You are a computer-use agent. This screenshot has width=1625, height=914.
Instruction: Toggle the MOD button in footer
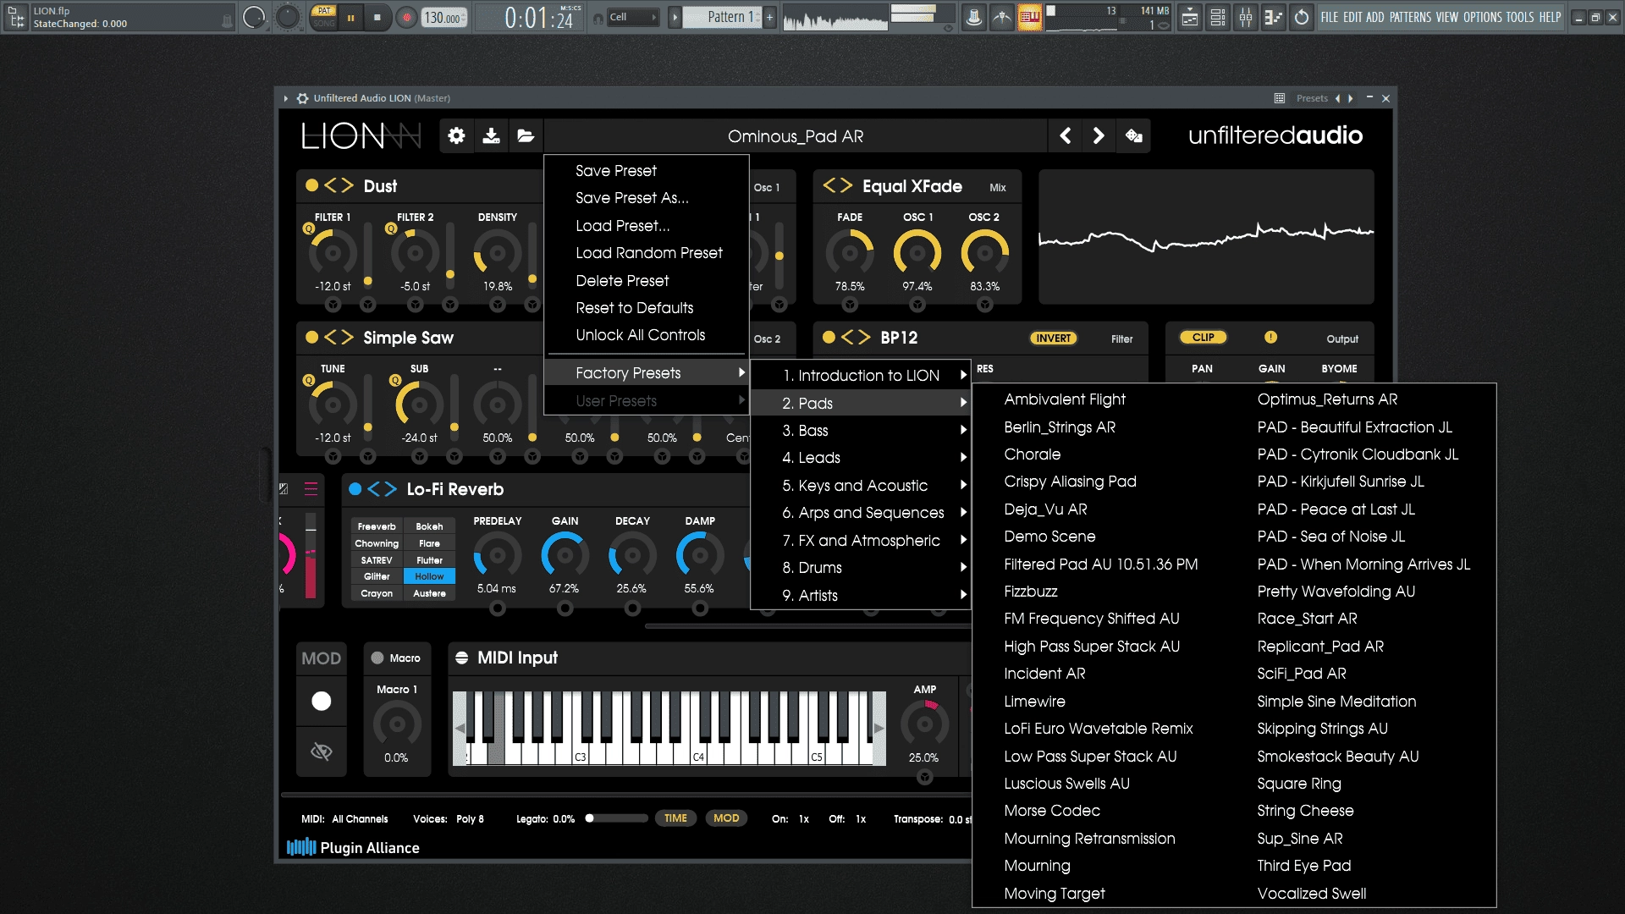tap(726, 818)
